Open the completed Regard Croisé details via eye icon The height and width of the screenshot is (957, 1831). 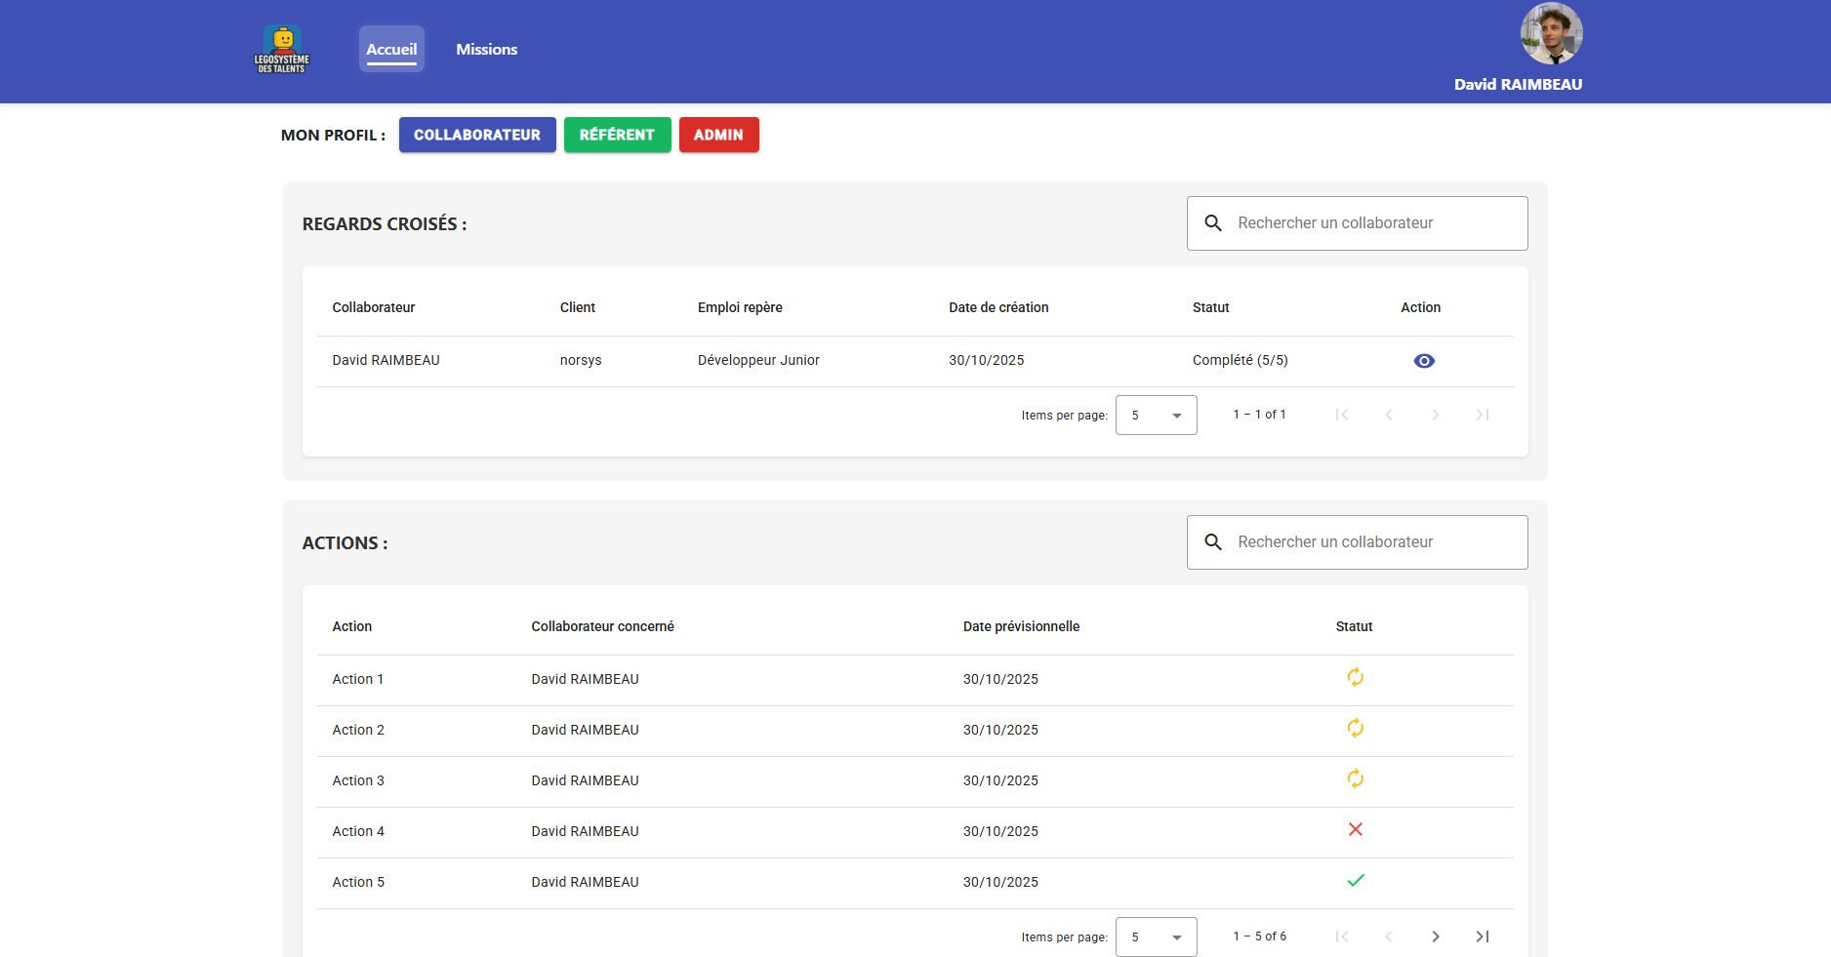tap(1424, 360)
